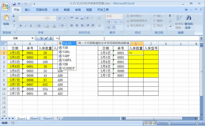Image resolution: width=205 pixels, height=126 pixels.
Task: Click column K header
Action: (x=166, y=44)
